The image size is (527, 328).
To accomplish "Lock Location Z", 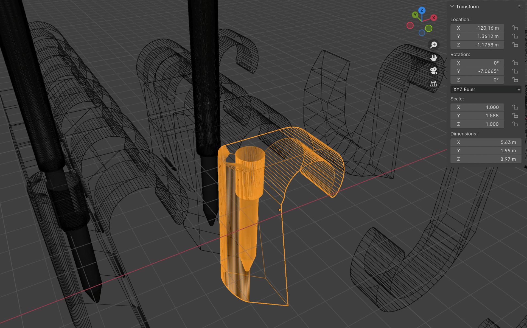I will [515, 45].
